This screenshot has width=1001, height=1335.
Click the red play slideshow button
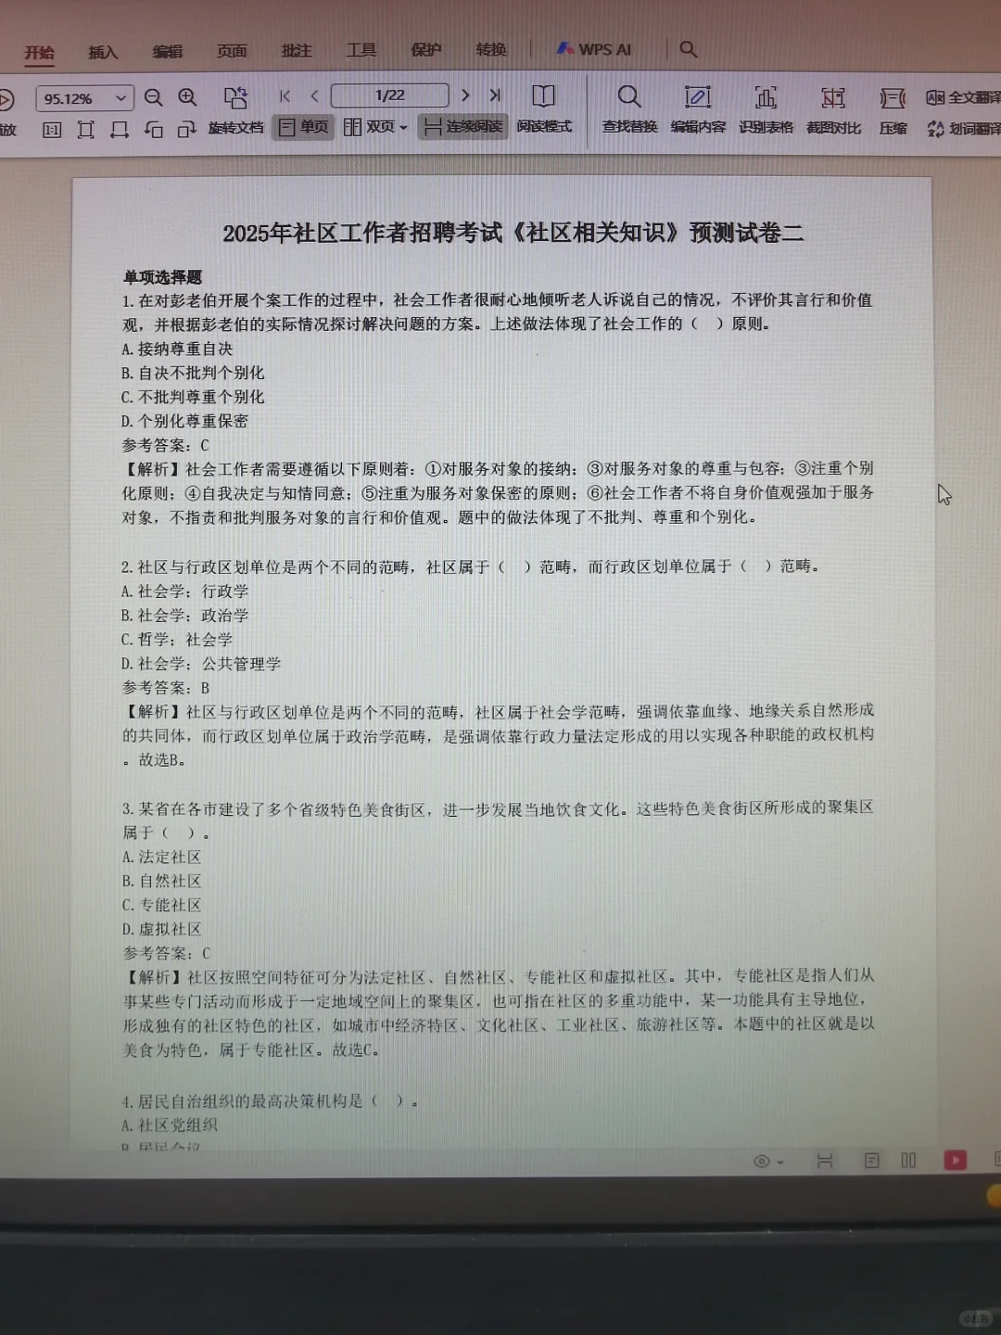coord(955,1160)
